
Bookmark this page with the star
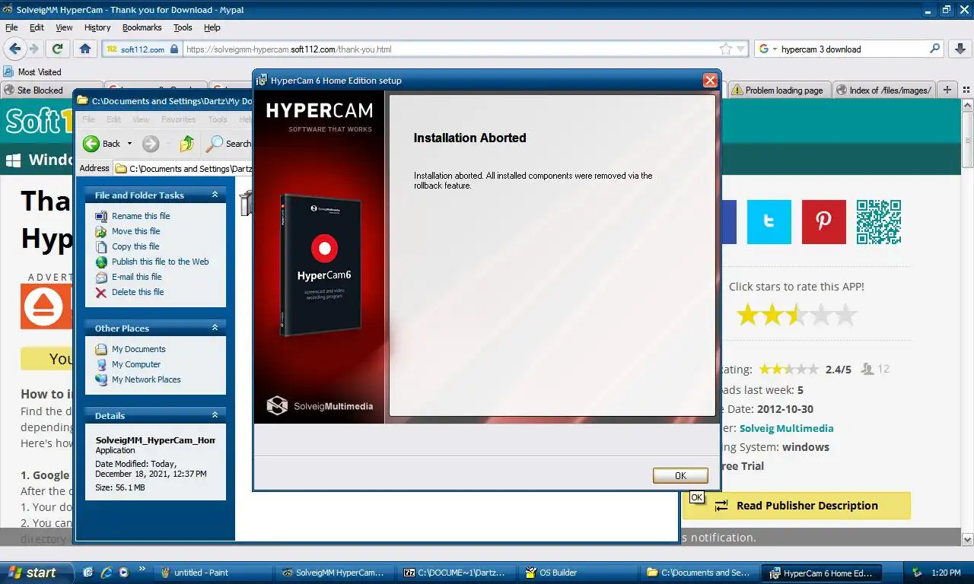[725, 49]
